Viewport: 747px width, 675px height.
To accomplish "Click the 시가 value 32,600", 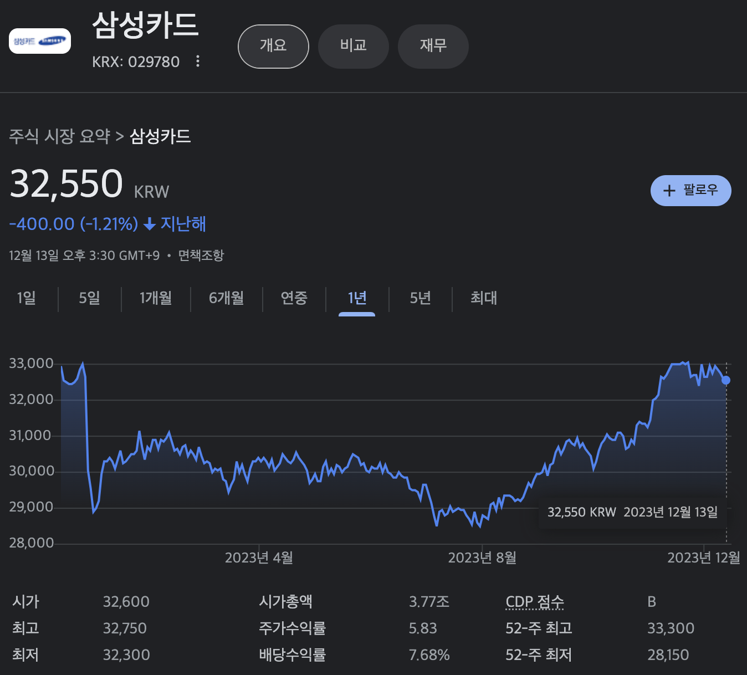I will pyautogui.click(x=126, y=602).
